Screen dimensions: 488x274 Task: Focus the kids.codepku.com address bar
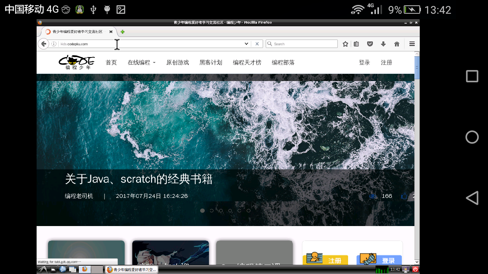tap(151, 44)
